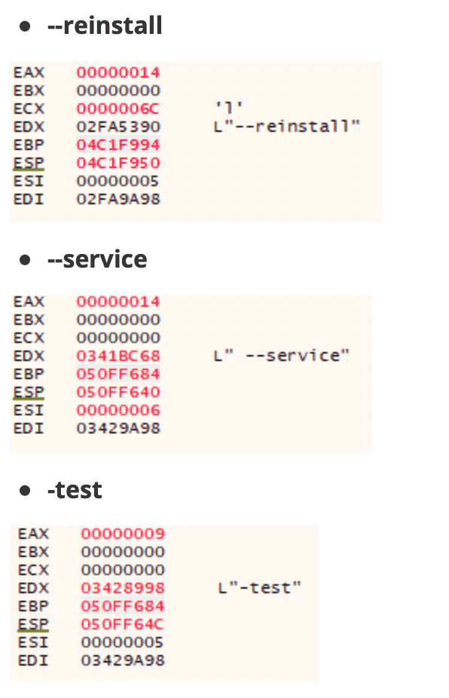Click the -test bullet heading

point(75,490)
